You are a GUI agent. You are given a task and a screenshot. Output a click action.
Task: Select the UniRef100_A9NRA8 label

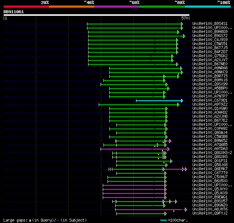click(x=210, y=68)
